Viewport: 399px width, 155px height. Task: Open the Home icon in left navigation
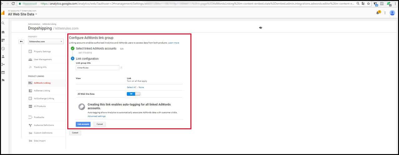coord(3,32)
